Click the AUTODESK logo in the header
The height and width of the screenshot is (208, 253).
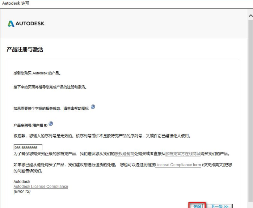coord(26,24)
